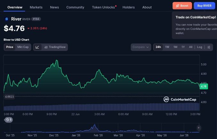Image resolution: width=217 pixels, height=139 pixels.
Task: Click the #184 rank badge
Action: (x=36, y=19)
